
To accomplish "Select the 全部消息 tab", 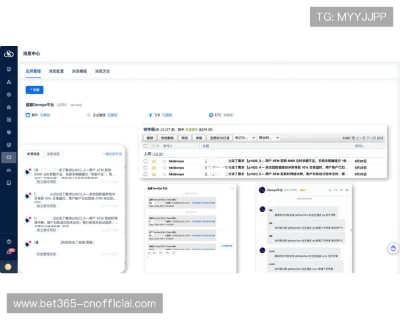I will click(x=53, y=154).
